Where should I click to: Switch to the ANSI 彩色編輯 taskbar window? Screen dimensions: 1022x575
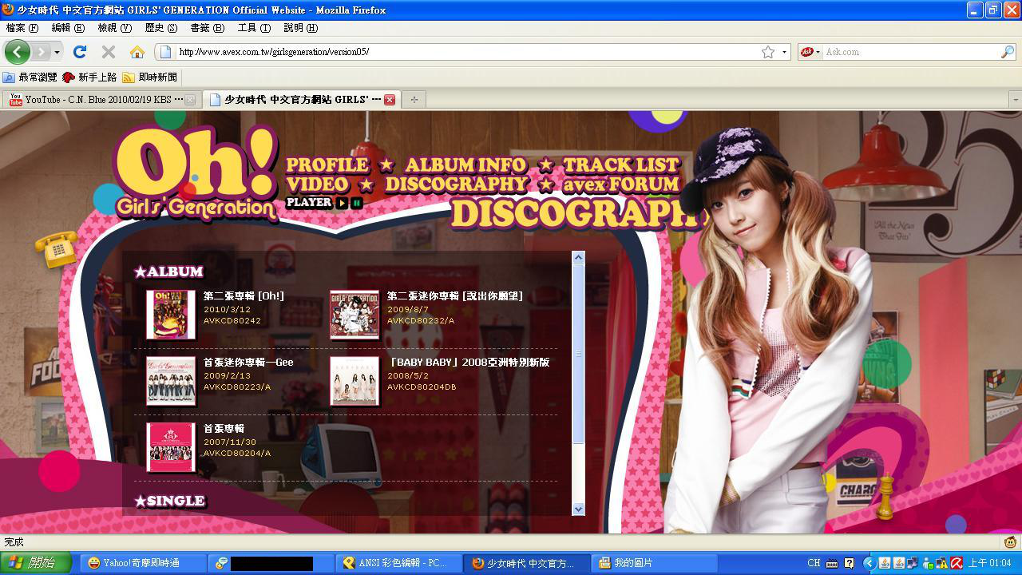399,563
